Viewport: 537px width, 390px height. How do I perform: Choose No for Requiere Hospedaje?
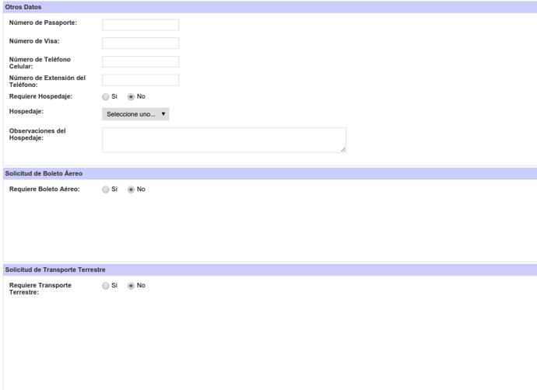[x=131, y=96]
